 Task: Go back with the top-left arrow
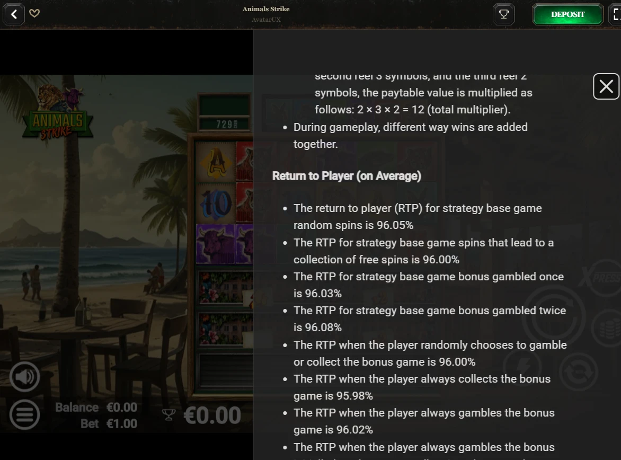coord(14,14)
